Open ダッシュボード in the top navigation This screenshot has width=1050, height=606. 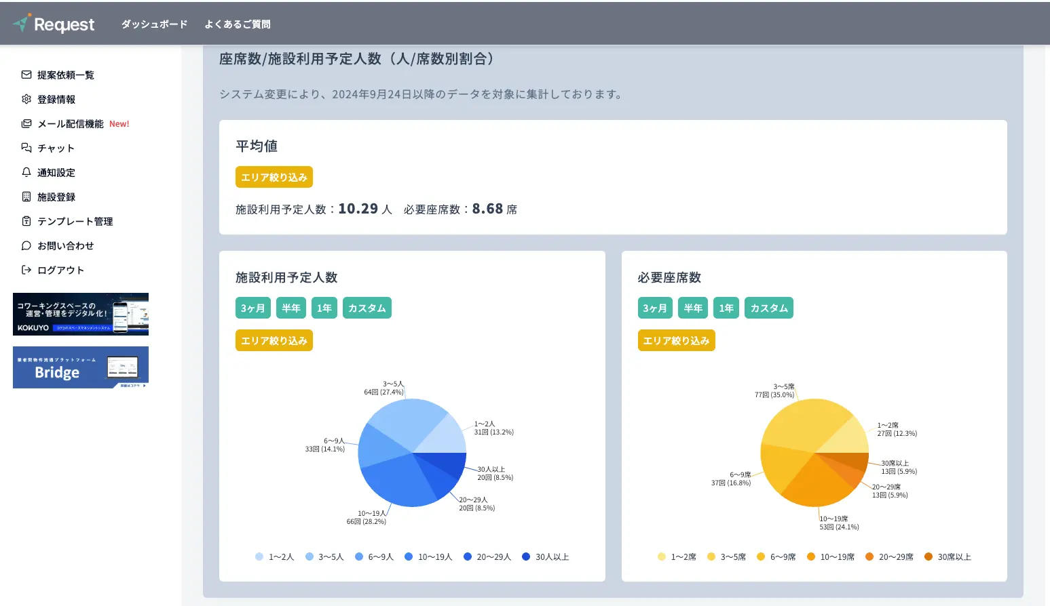click(154, 24)
